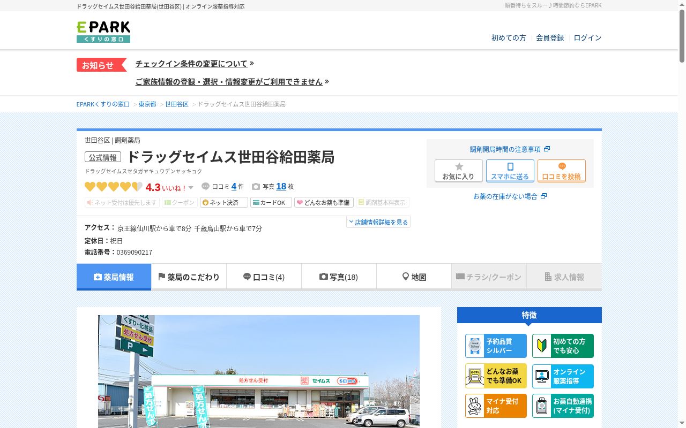Click the チラシ/クーポン tab
Viewport: 686px width, 428px height.
(x=489, y=277)
